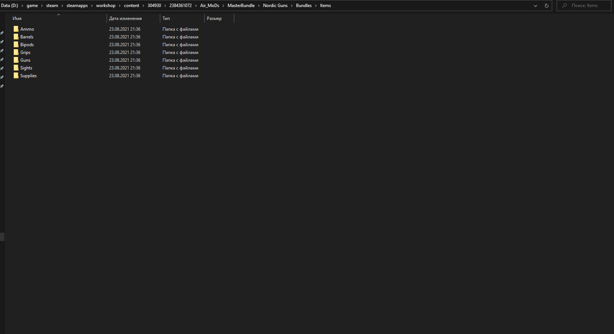Expand the chevron after Air_MoDs breadcrumb

[x=223, y=6]
